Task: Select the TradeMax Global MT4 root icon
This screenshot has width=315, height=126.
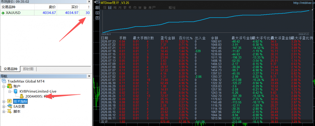Action: 4,81
